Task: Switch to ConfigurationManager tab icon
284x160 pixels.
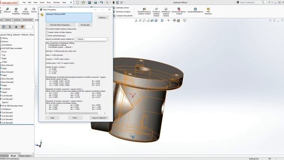Action: (x=10, y=27)
